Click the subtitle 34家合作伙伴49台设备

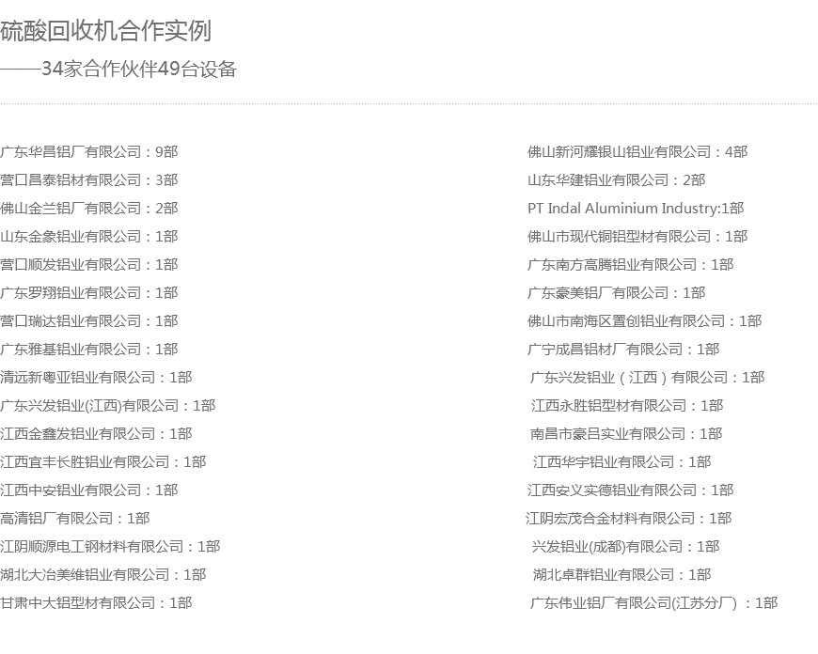[139, 69]
